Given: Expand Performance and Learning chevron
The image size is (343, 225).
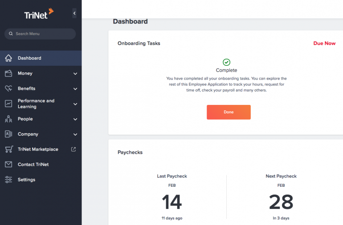Looking at the screenshot, I should pos(75,104).
